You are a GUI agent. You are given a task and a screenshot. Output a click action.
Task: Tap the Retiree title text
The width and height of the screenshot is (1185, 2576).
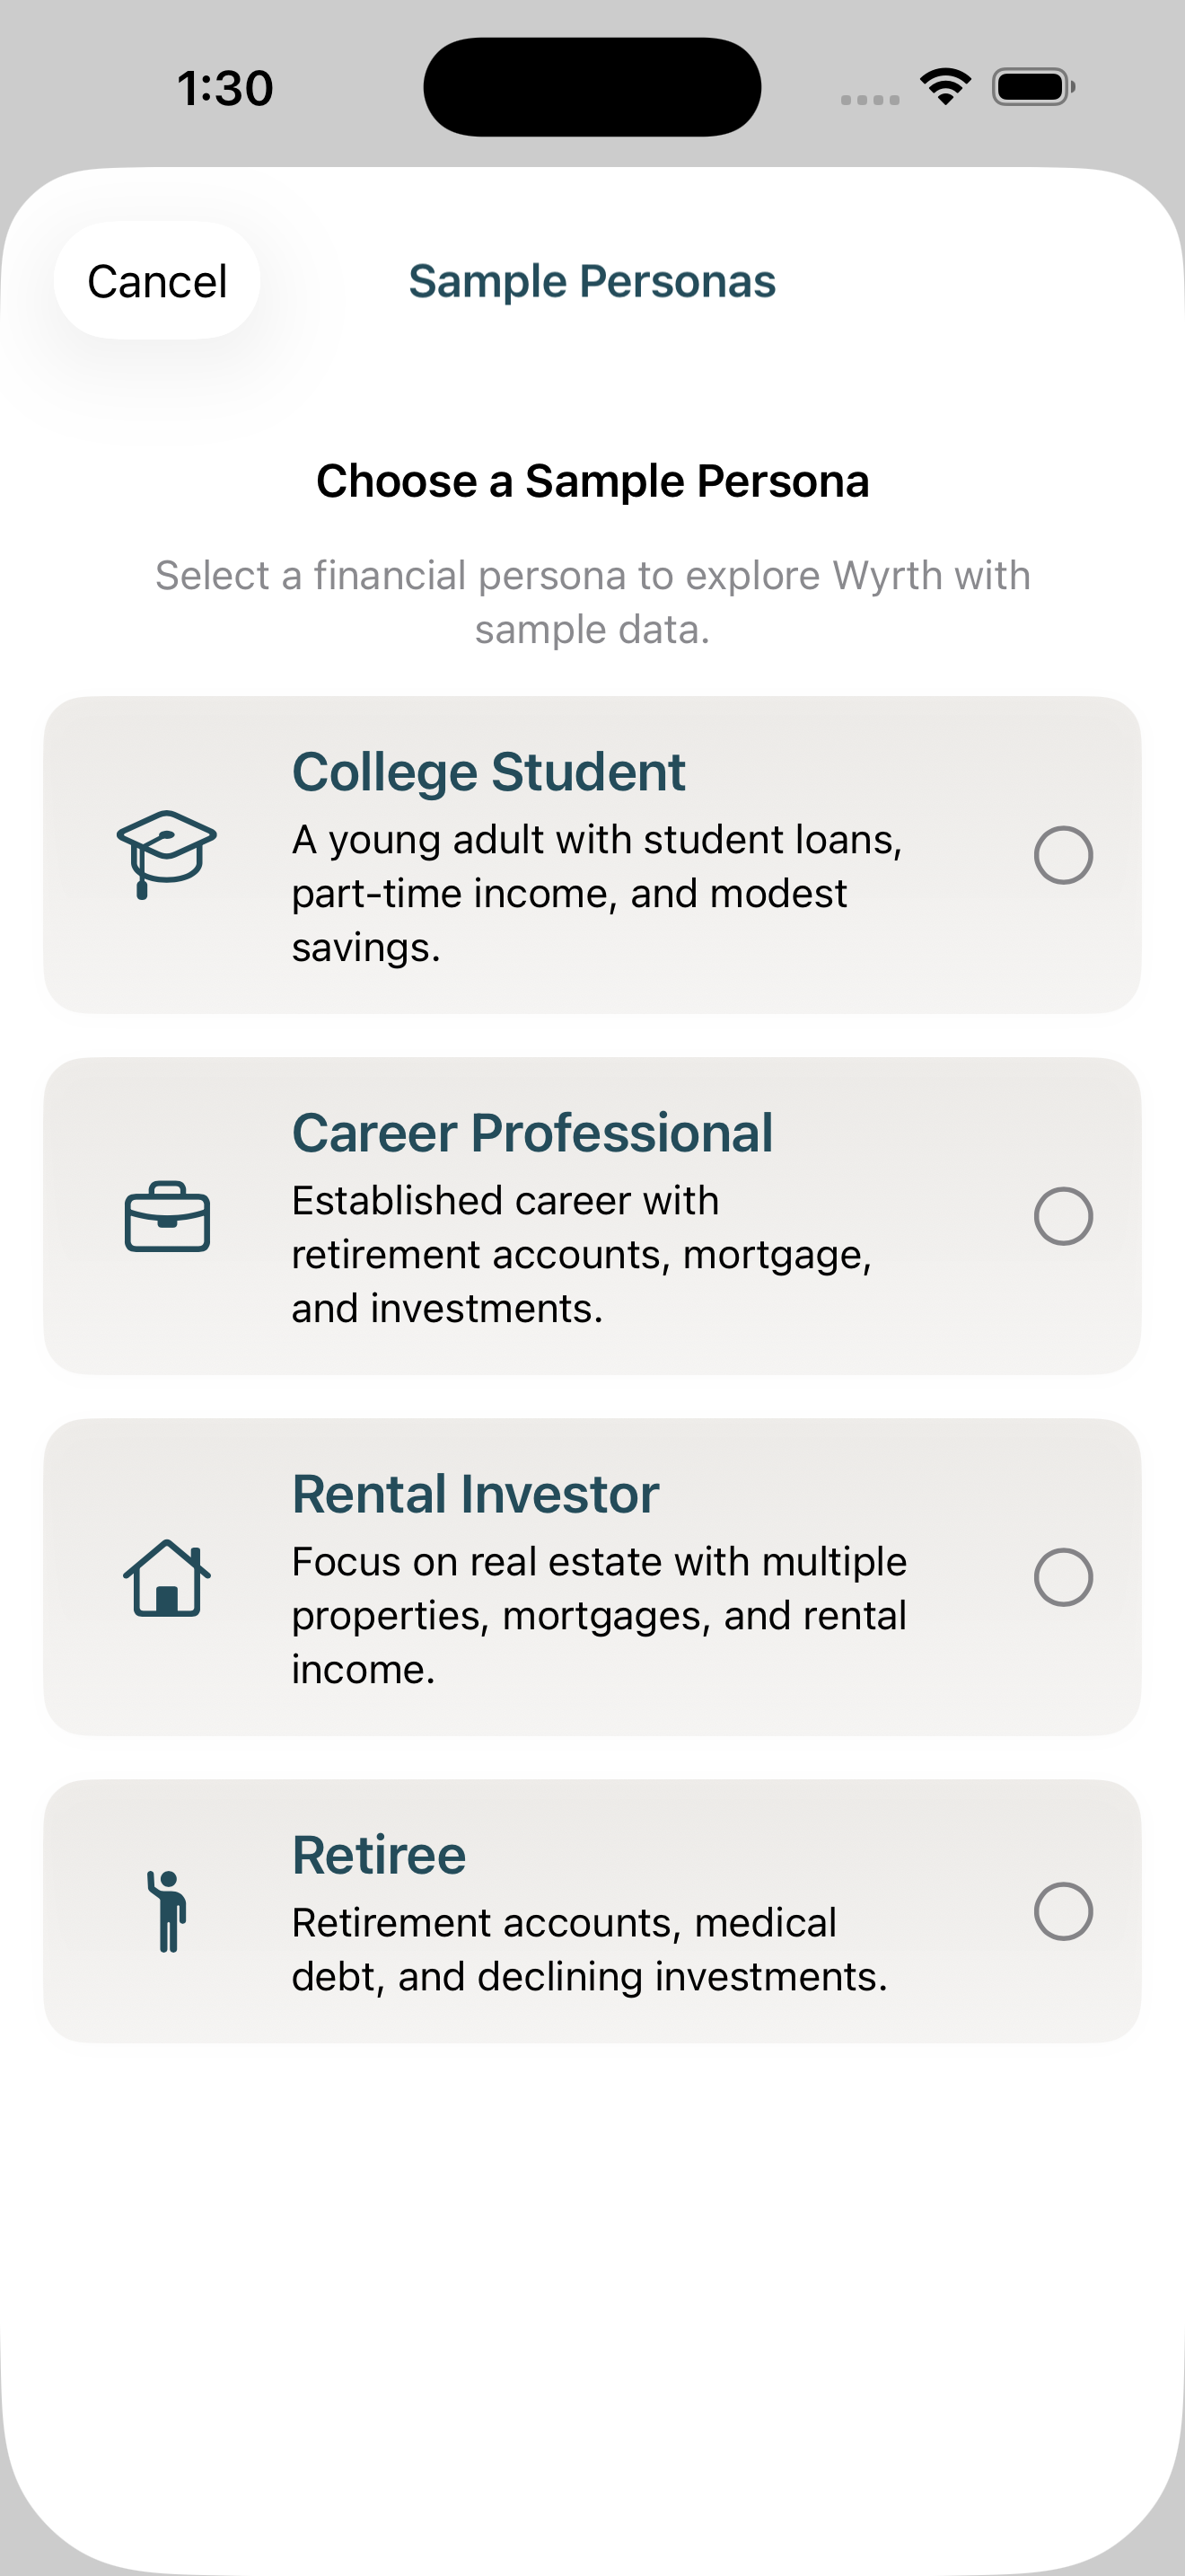pyautogui.click(x=379, y=1855)
